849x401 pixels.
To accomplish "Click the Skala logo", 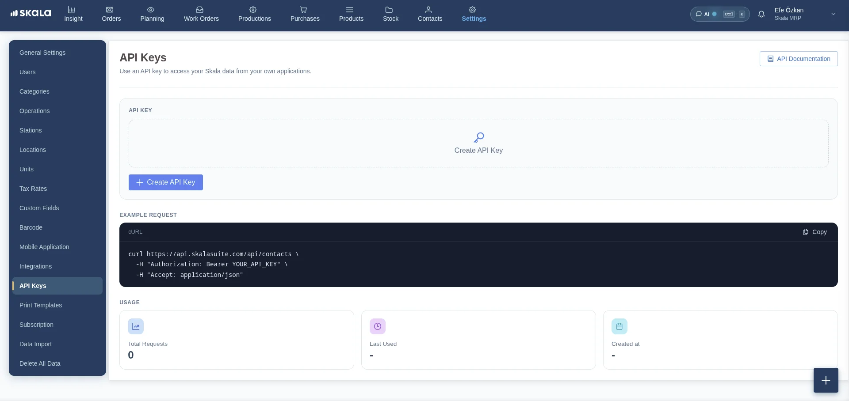I will (x=31, y=13).
